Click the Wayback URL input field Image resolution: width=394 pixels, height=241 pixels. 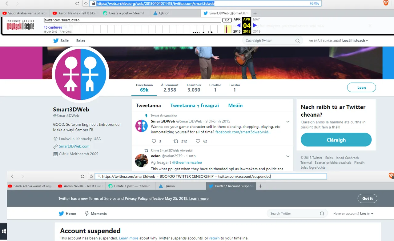pos(132,20)
